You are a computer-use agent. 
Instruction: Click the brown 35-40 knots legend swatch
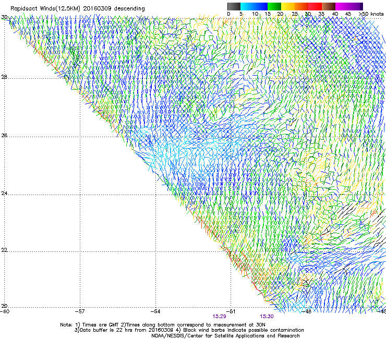329,6
